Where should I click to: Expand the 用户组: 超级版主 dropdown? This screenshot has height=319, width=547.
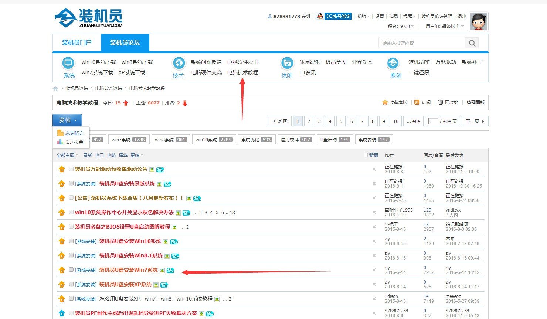445,27
